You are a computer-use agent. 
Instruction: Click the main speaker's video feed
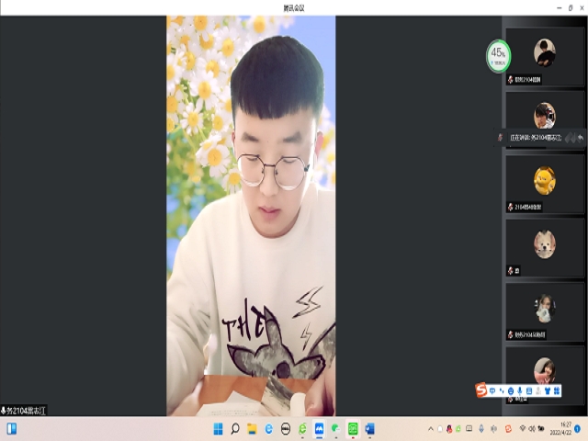tap(251, 216)
